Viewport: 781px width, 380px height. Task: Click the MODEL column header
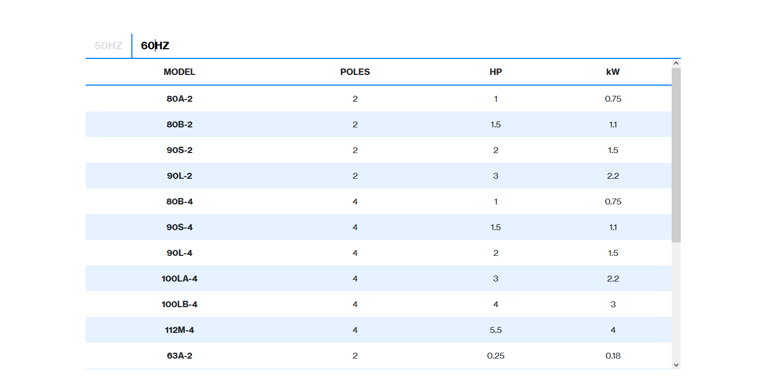(x=180, y=72)
